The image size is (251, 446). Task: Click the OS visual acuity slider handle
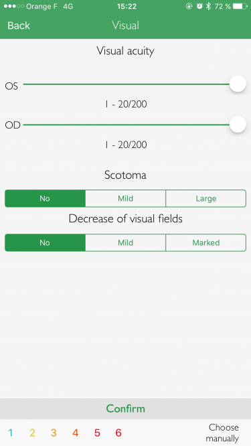pyautogui.click(x=238, y=84)
